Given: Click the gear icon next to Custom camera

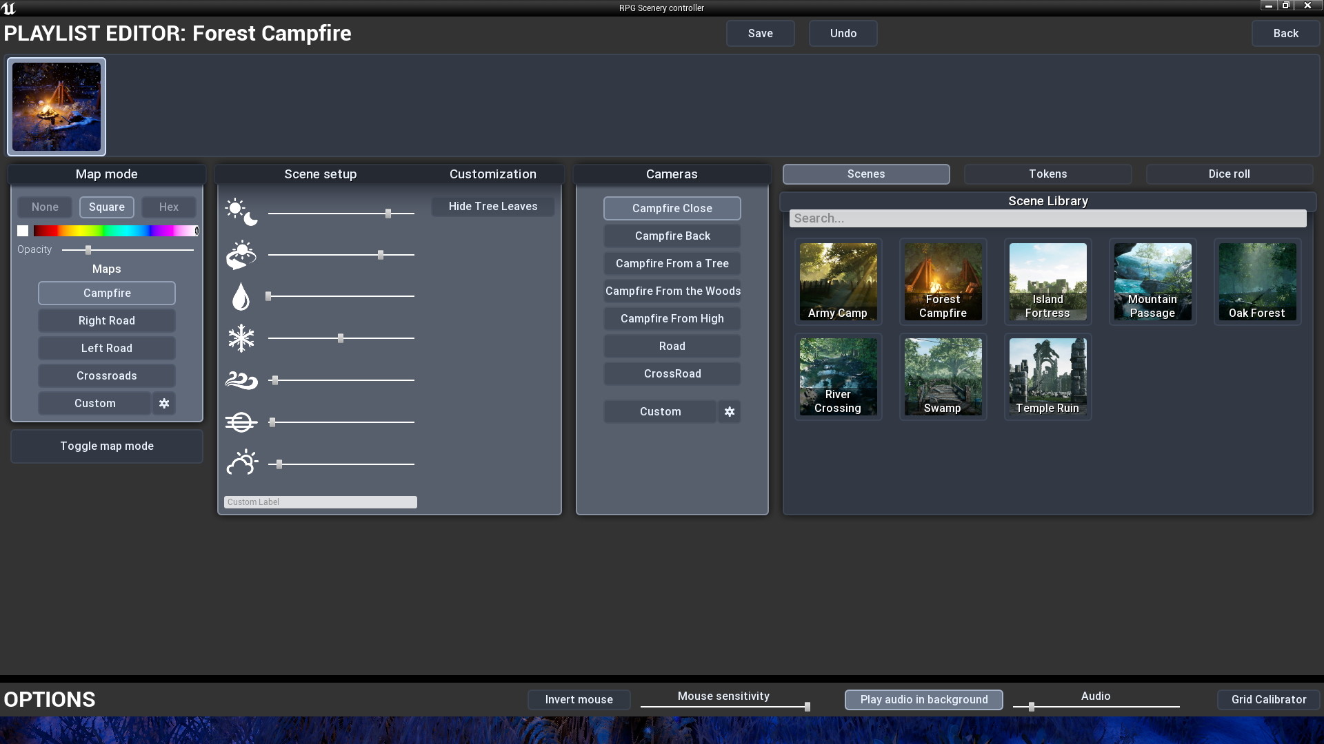Looking at the screenshot, I should (x=730, y=411).
